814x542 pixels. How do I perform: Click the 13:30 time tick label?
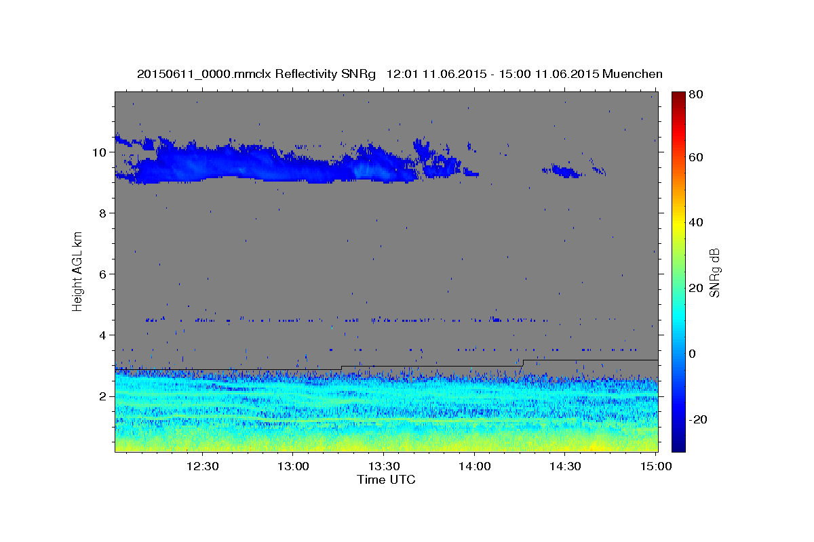coord(383,466)
